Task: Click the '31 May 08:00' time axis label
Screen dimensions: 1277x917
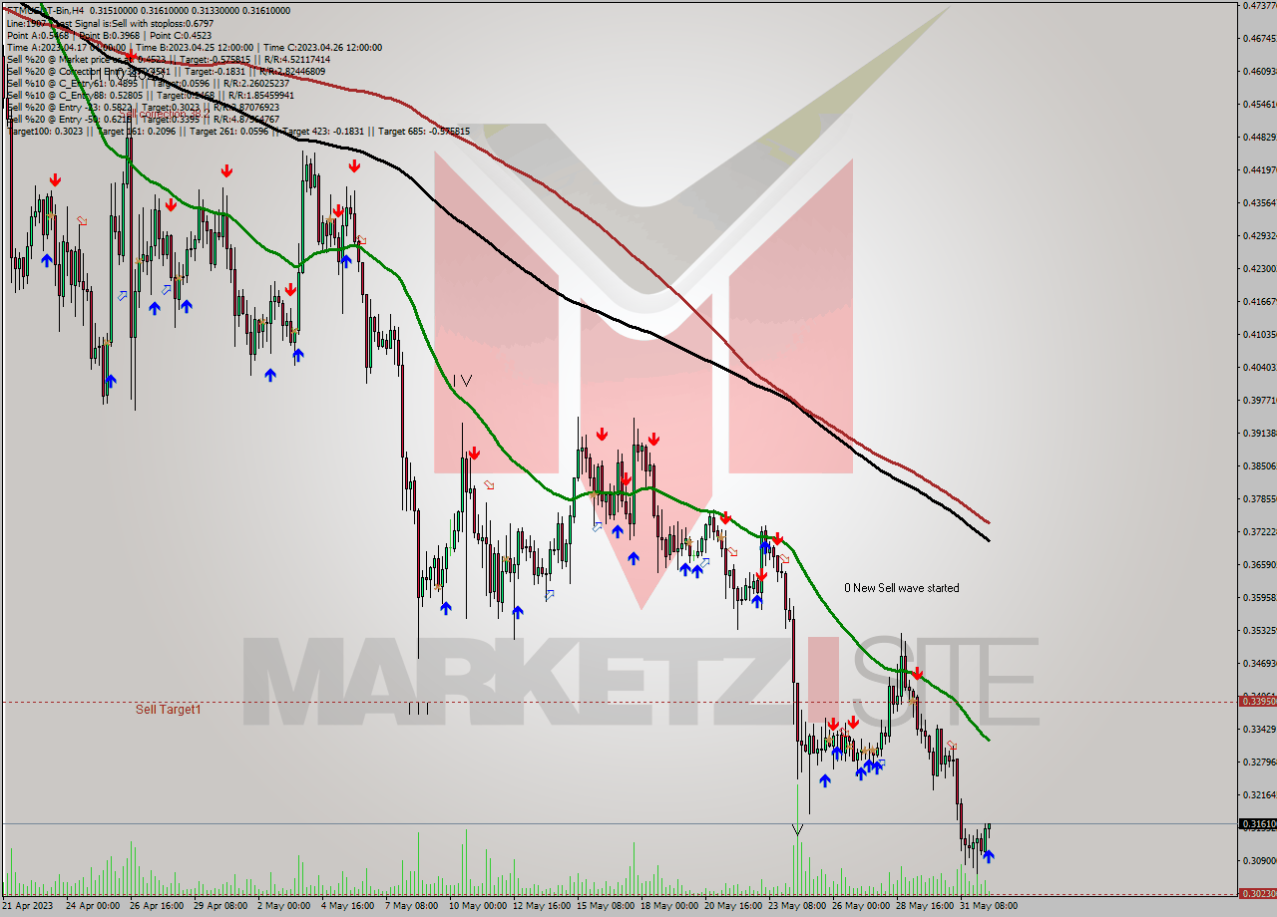Action: coord(988,906)
